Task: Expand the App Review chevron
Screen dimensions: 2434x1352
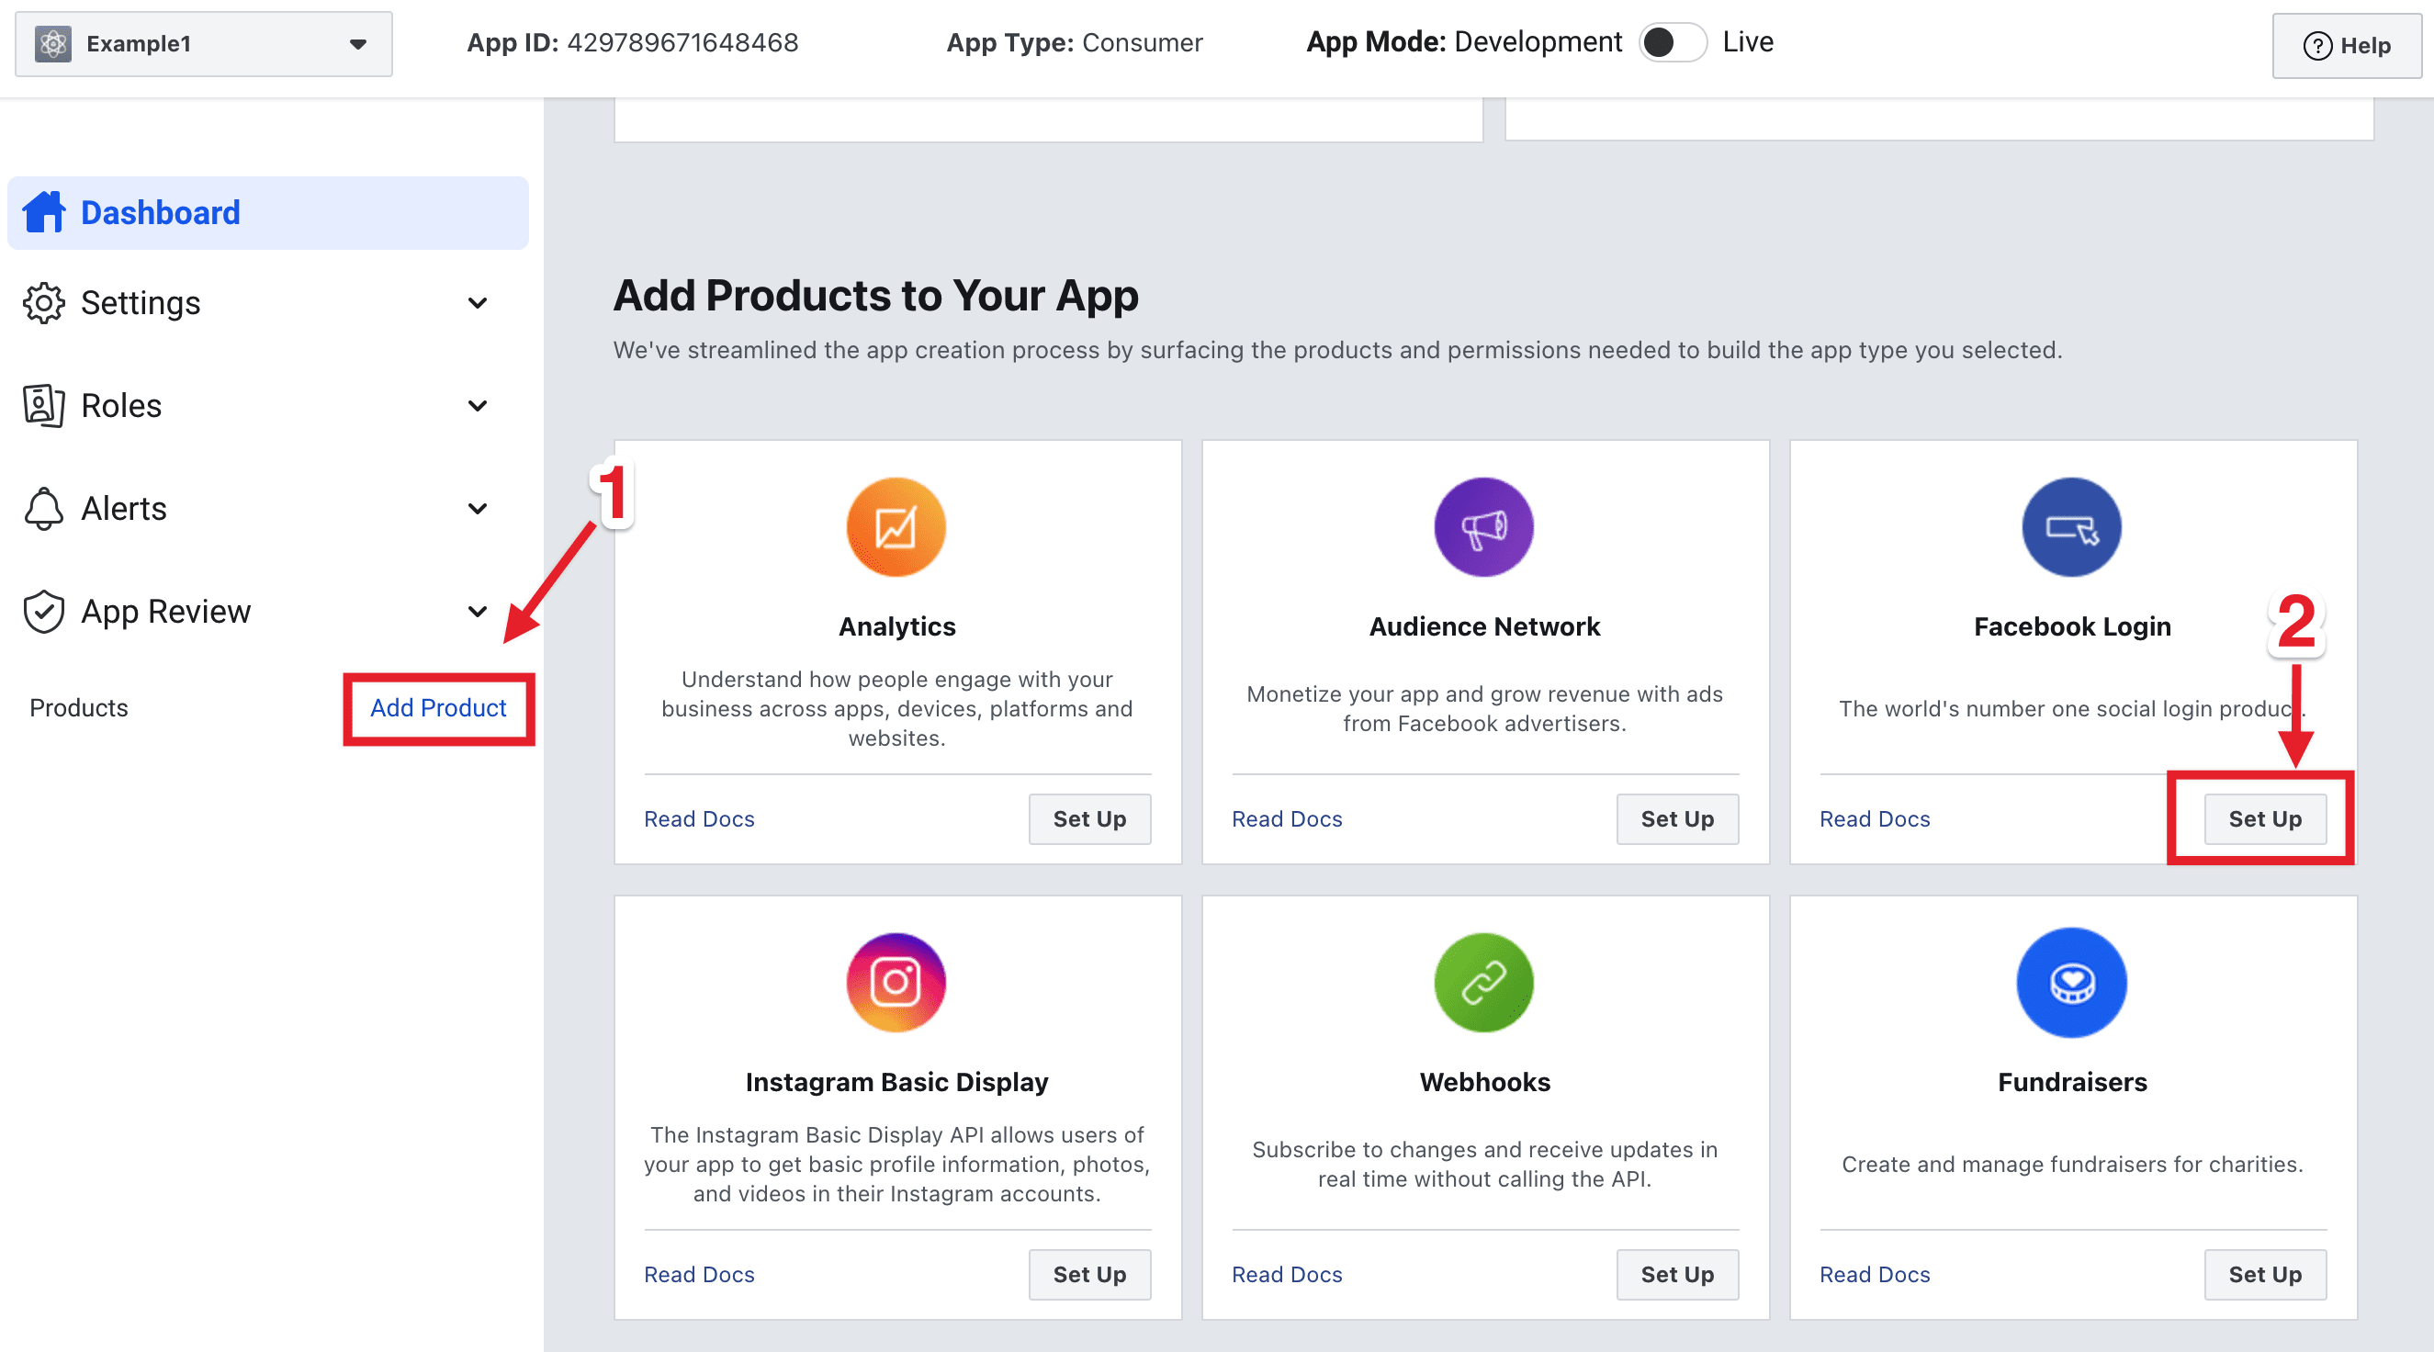Action: (479, 612)
